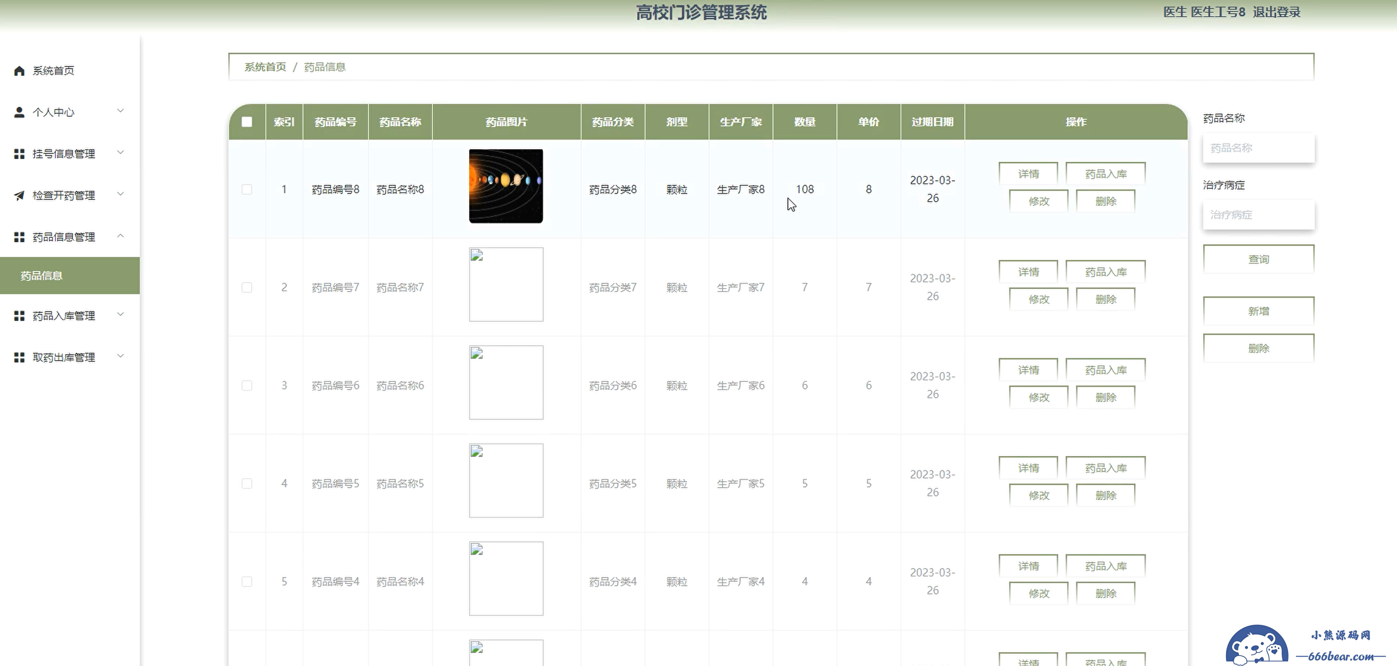The image size is (1397, 666).
Task: Click 详情 for 药品名称8
Action: click(x=1028, y=174)
